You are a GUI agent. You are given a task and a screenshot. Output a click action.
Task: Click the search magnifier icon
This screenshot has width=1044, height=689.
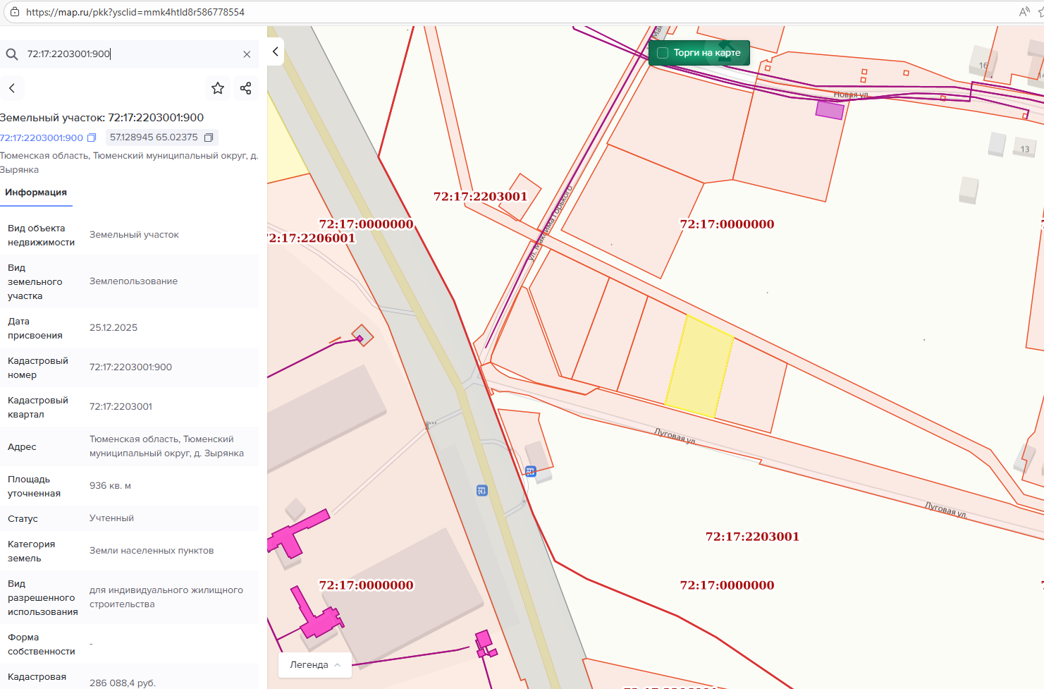point(12,54)
